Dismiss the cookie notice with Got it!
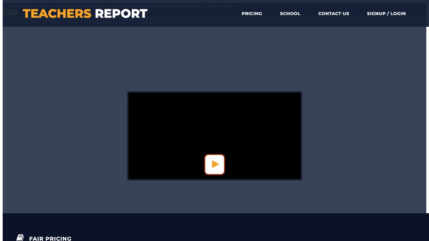 click(10, 12)
